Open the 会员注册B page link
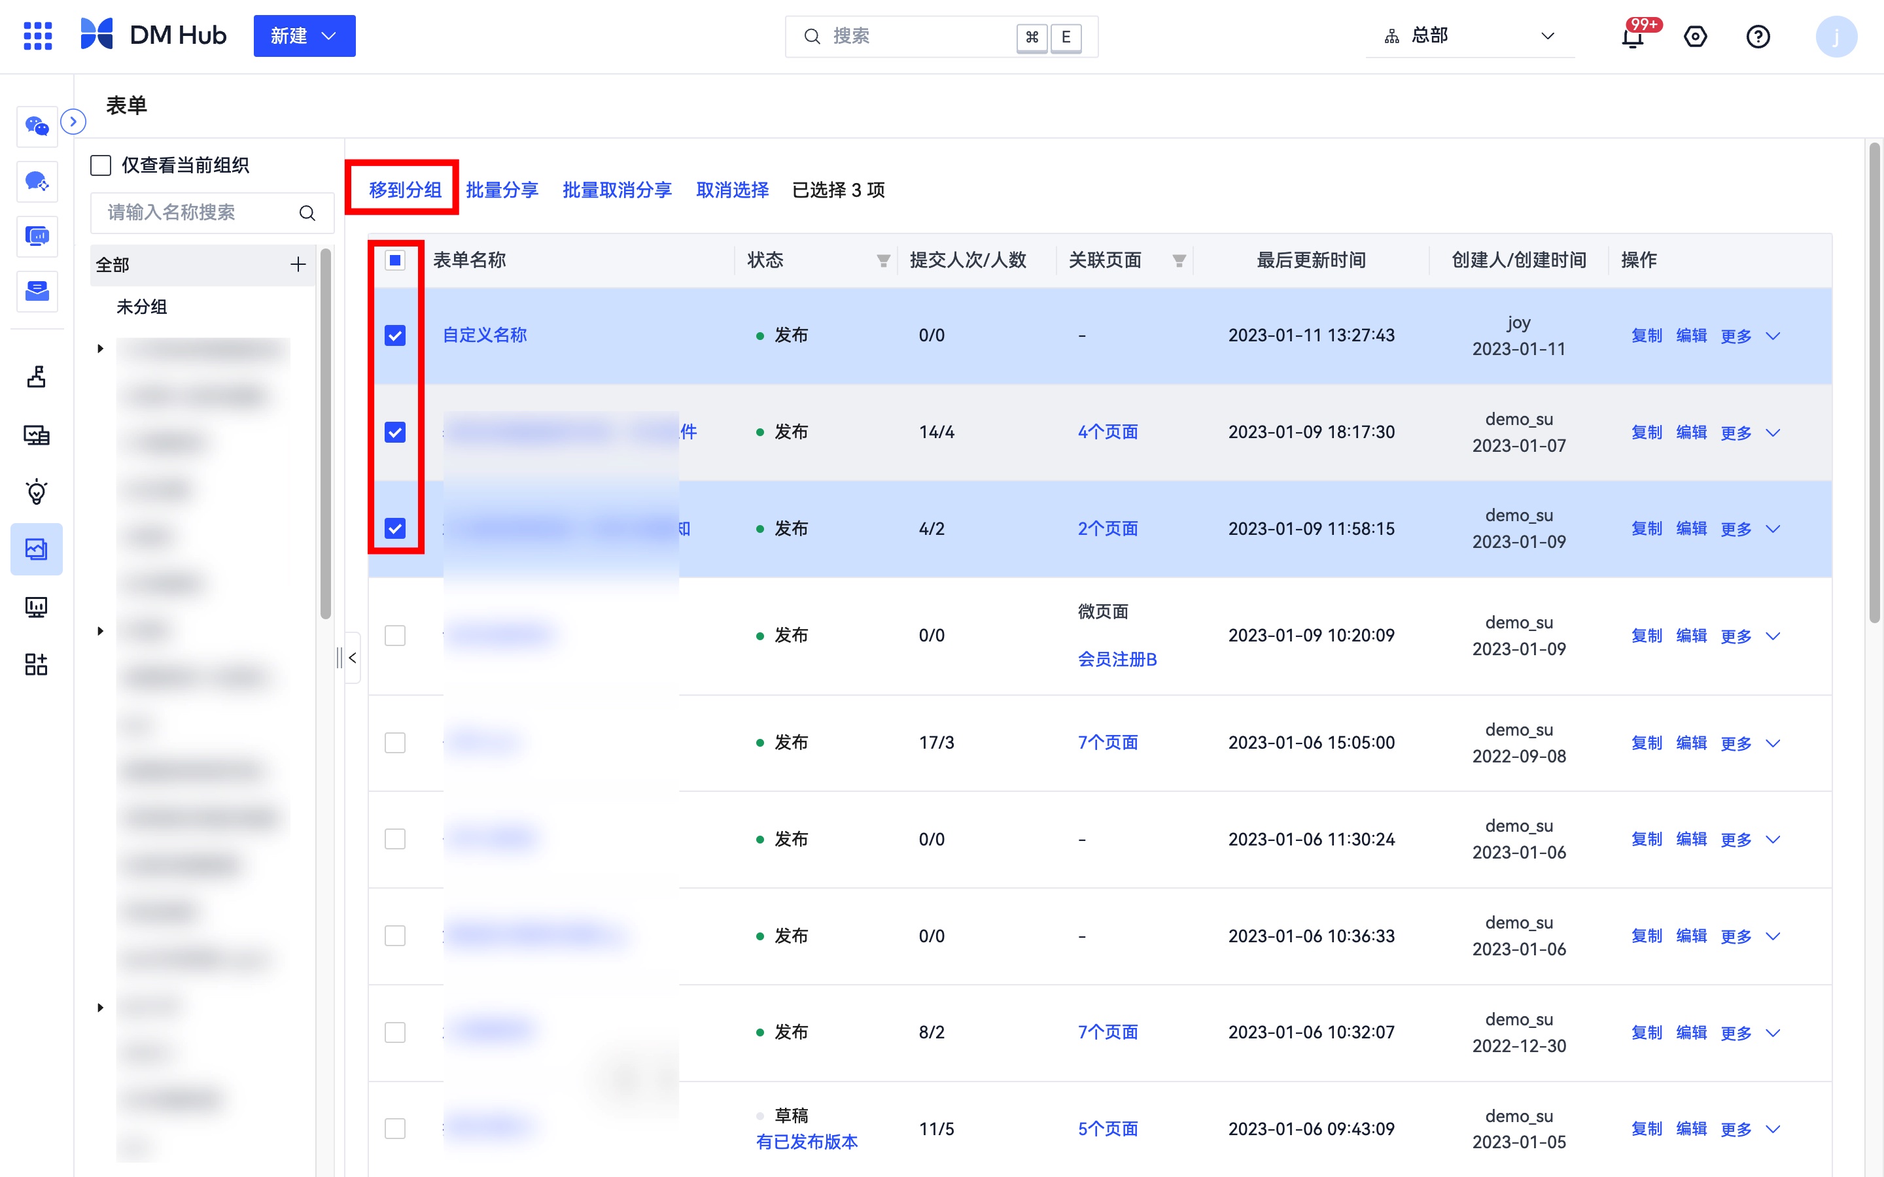Viewport: 1884px width, 1177px height. click(1117, 659)
